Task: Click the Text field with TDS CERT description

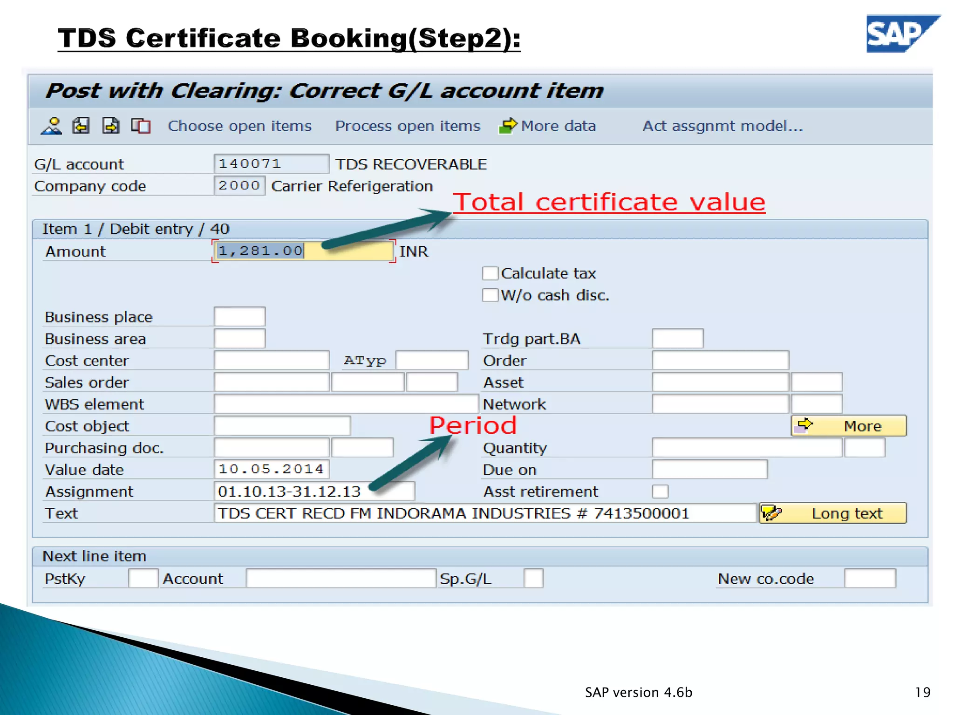Action: (485, 513)
